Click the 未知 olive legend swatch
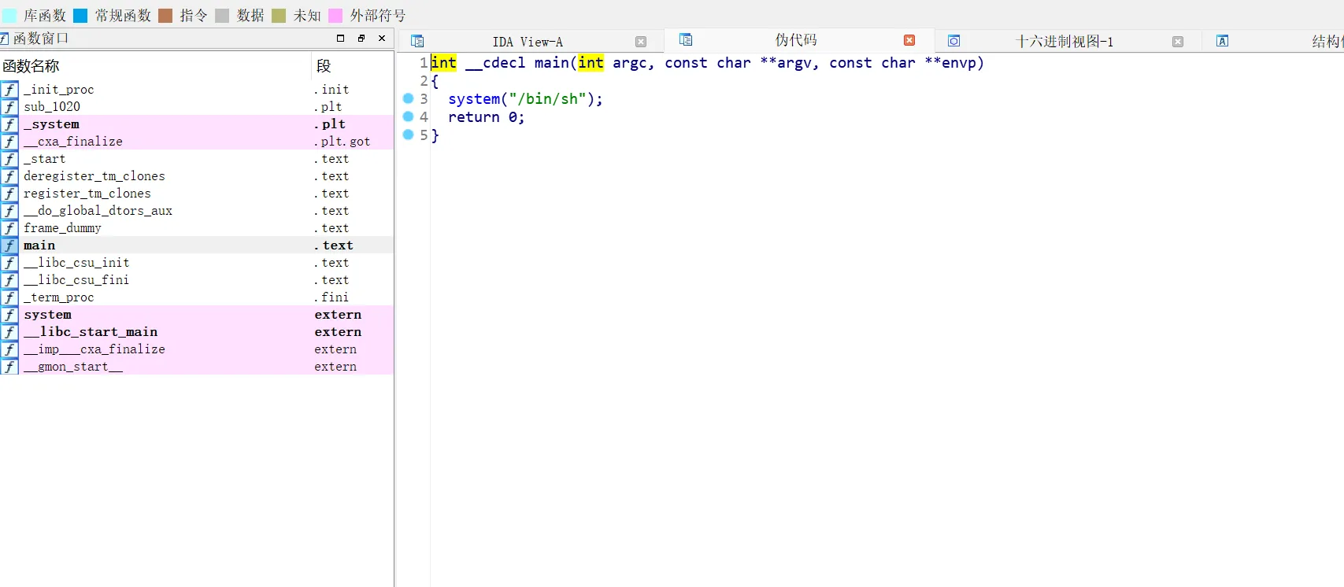The width and height of the screenshot is (1344, 587). [x=279, y=16]
